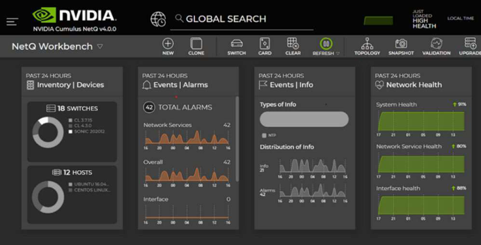Click the Overall alarms chart
This screenshot has width=481, height=245.
pyautogui.click(x=187, y=175)
